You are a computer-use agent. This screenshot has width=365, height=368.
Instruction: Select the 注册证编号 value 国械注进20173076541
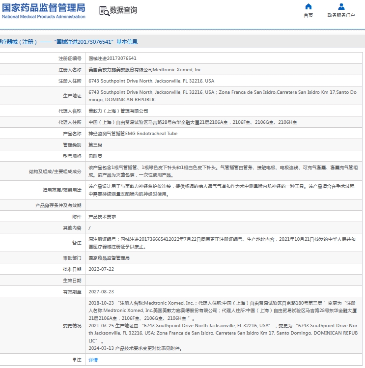[x=112, y=58]
